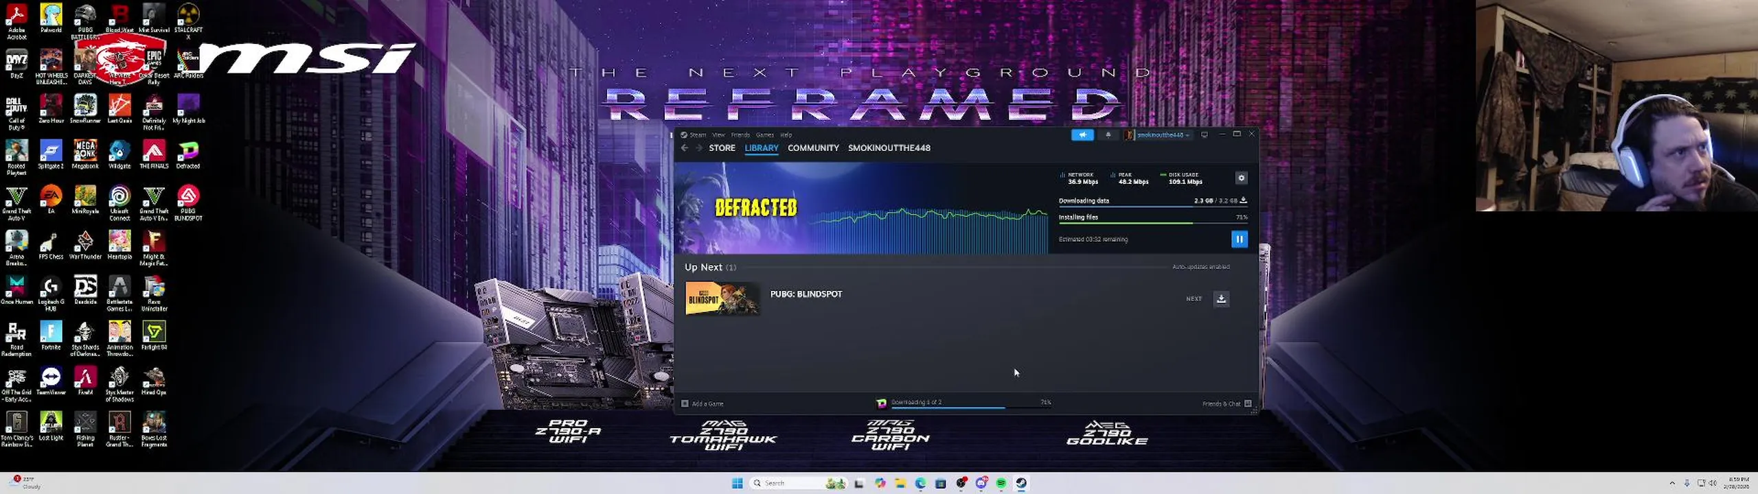Open the Friends menu in Steam

pos(740,134)
